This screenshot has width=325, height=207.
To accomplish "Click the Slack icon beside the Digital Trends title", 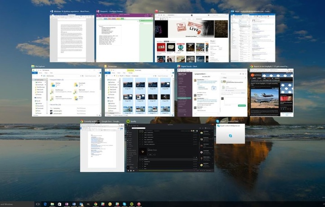I will [x=179, y=66].
